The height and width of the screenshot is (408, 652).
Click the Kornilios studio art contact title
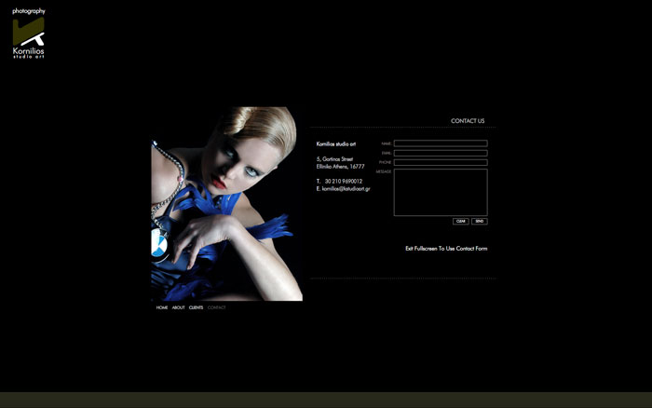[x=336, y=144]
